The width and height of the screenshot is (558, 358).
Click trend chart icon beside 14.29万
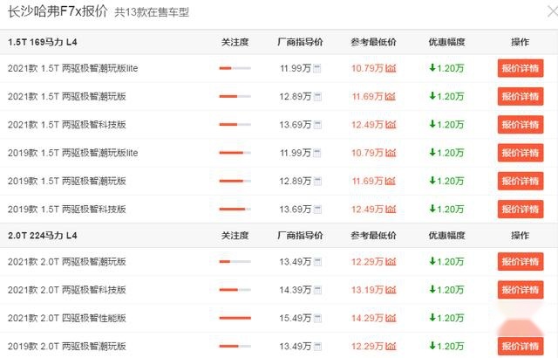tap(391, 318)
